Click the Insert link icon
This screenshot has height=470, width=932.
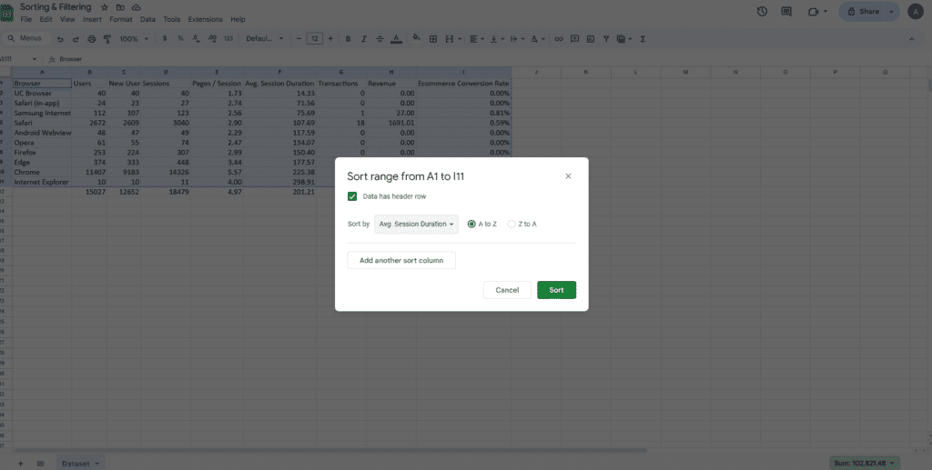point(559,39)
